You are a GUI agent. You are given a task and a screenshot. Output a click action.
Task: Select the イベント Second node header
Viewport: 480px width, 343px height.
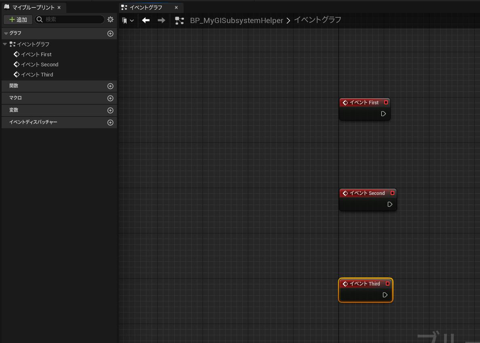(x=368, y=193)
